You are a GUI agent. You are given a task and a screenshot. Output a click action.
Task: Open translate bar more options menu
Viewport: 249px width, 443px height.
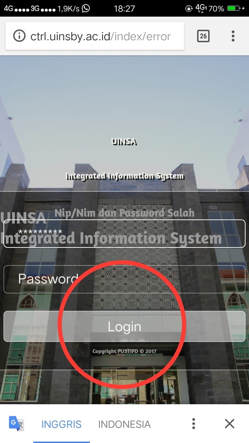pos(194,424)
